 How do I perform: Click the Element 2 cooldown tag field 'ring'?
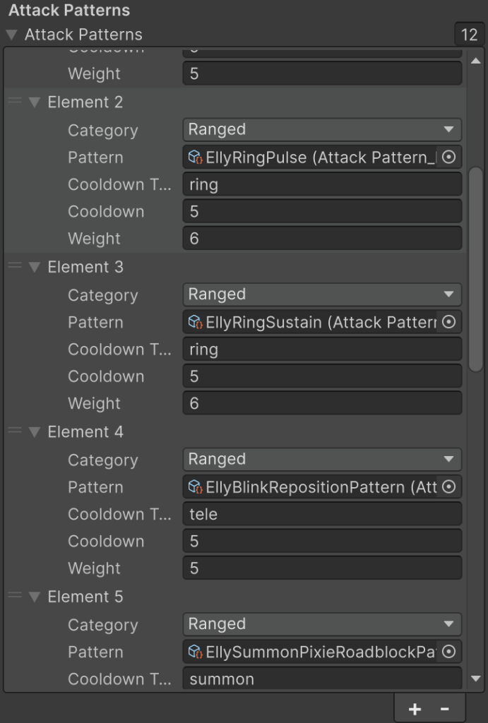click(x=322, y=185)
